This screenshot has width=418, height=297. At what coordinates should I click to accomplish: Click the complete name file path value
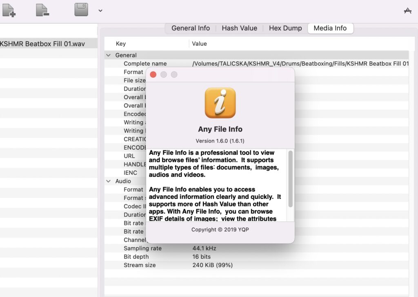coord(300,63)
